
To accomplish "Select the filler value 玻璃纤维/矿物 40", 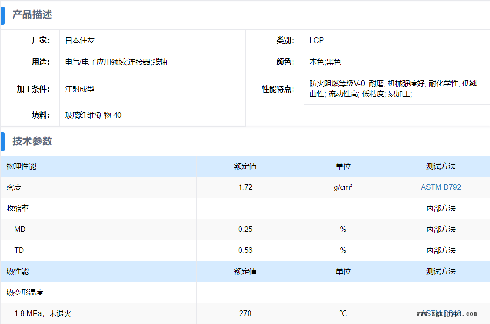I will (x=93, y=115).
